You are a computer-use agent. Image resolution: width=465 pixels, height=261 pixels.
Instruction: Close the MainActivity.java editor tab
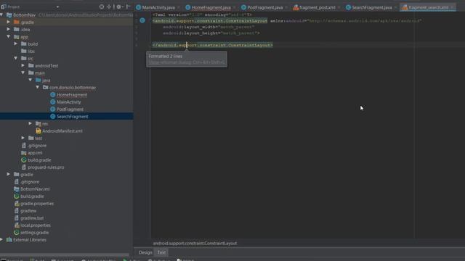coord(179,7)
